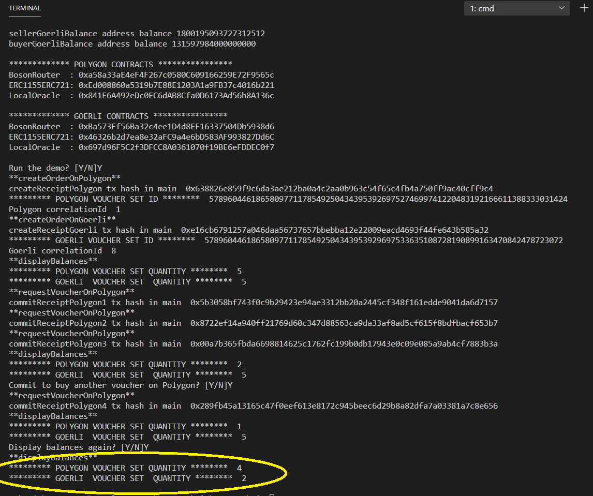Click the commitReceiptPolygon2 tx hash 0x8722ef14...
Screen dimensions: 593x496
(344, 323)
